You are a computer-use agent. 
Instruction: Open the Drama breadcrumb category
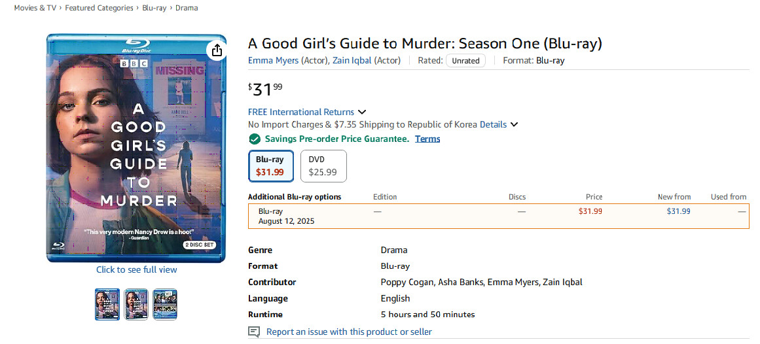click(x=187, y=8)
